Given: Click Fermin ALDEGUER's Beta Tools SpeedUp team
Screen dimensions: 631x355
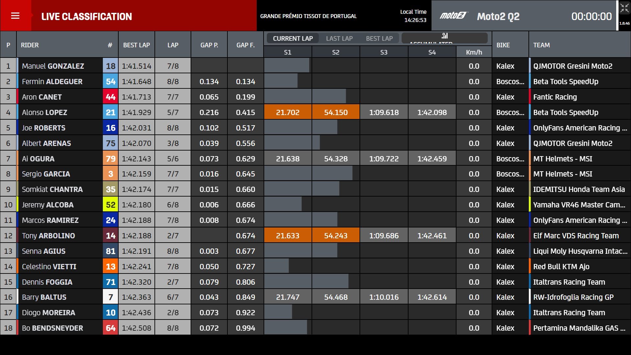Looking at the screenshot, I should (566, 82).
